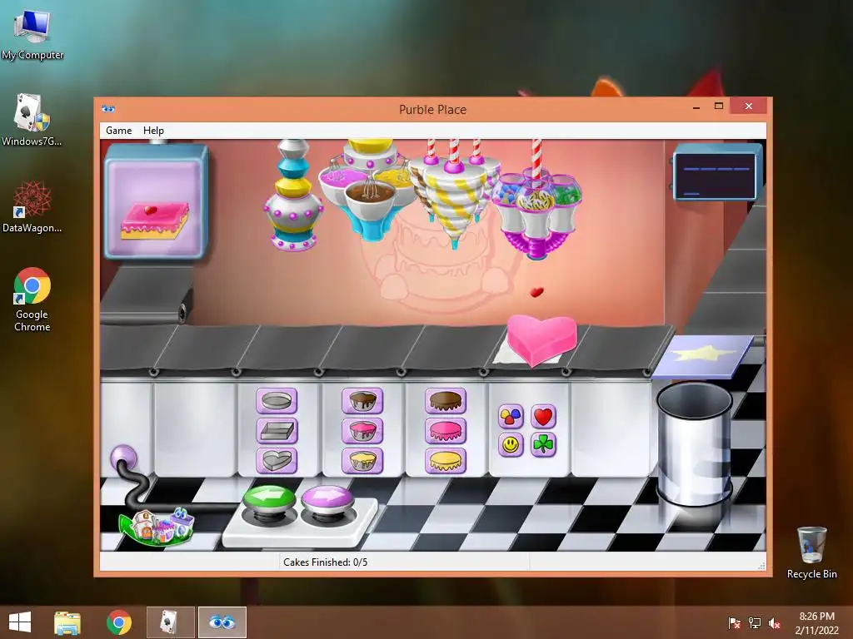
Task: Click the muted volume tray icon
Action: pyautogui.click(x=775, y=623)
